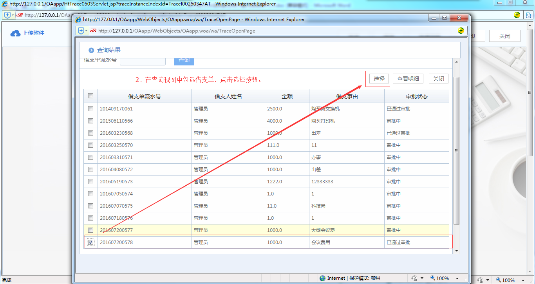
Task: Click the green plus compatibility icon in popup window
Action: pos(461,31)
